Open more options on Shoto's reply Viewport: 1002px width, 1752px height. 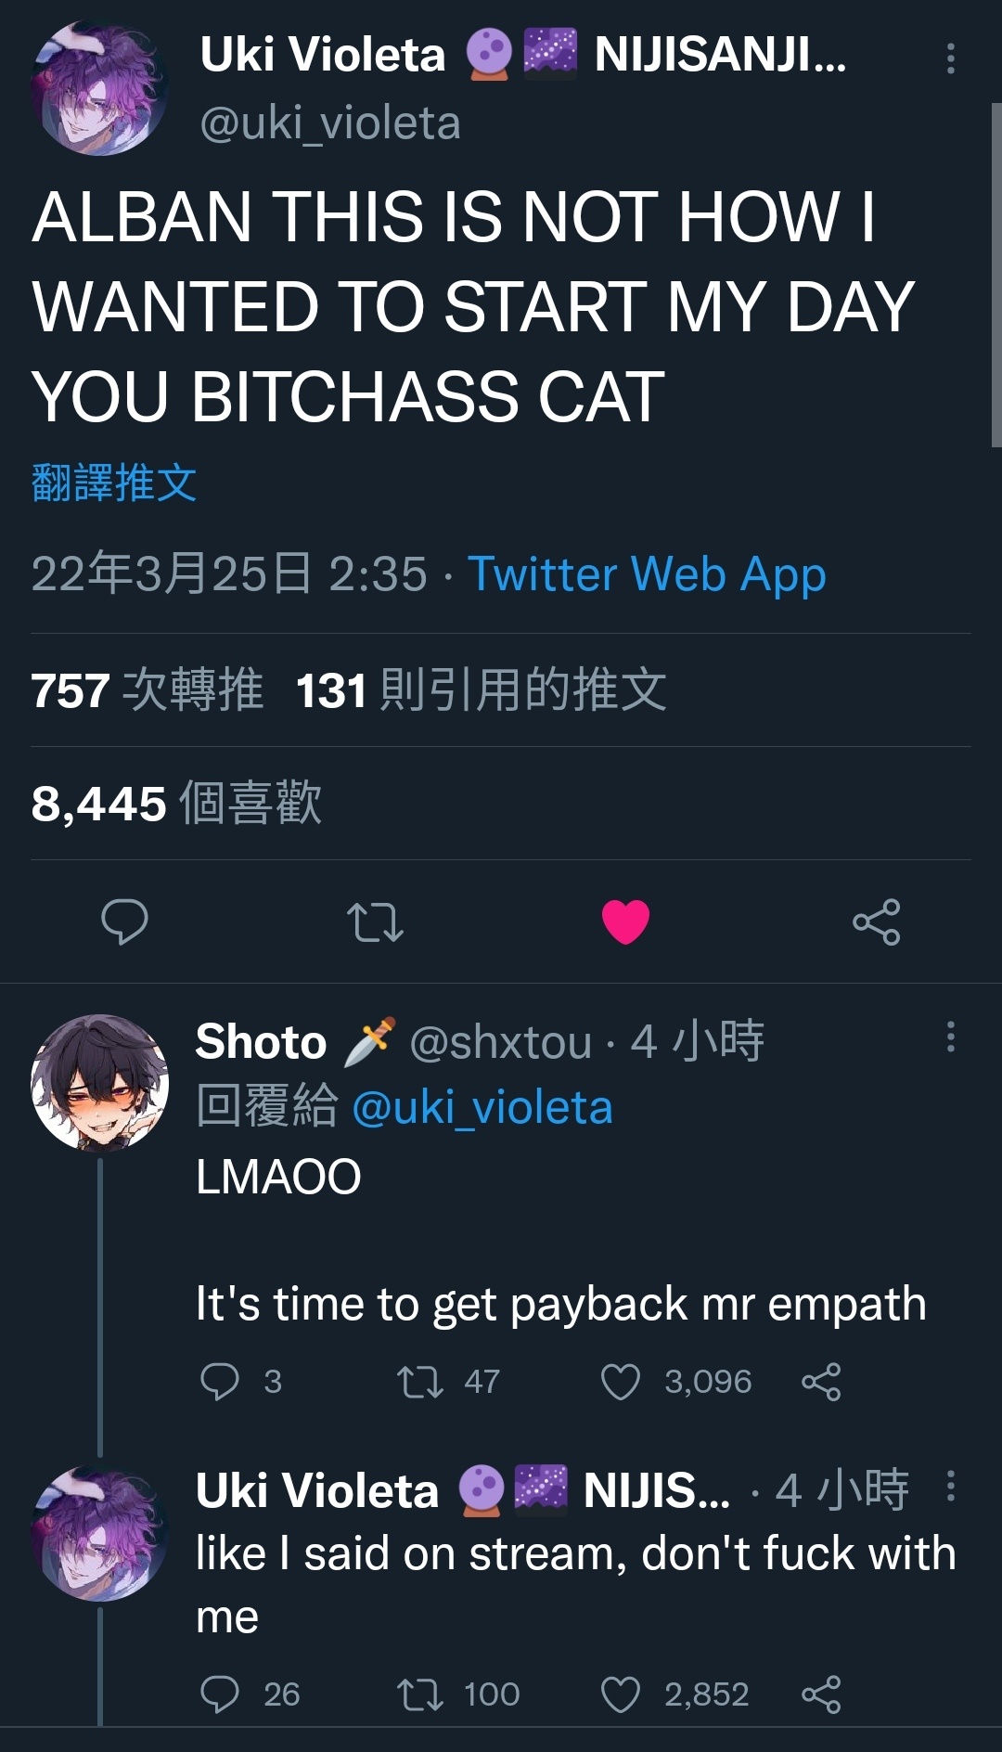click(x=950, y=1037)
